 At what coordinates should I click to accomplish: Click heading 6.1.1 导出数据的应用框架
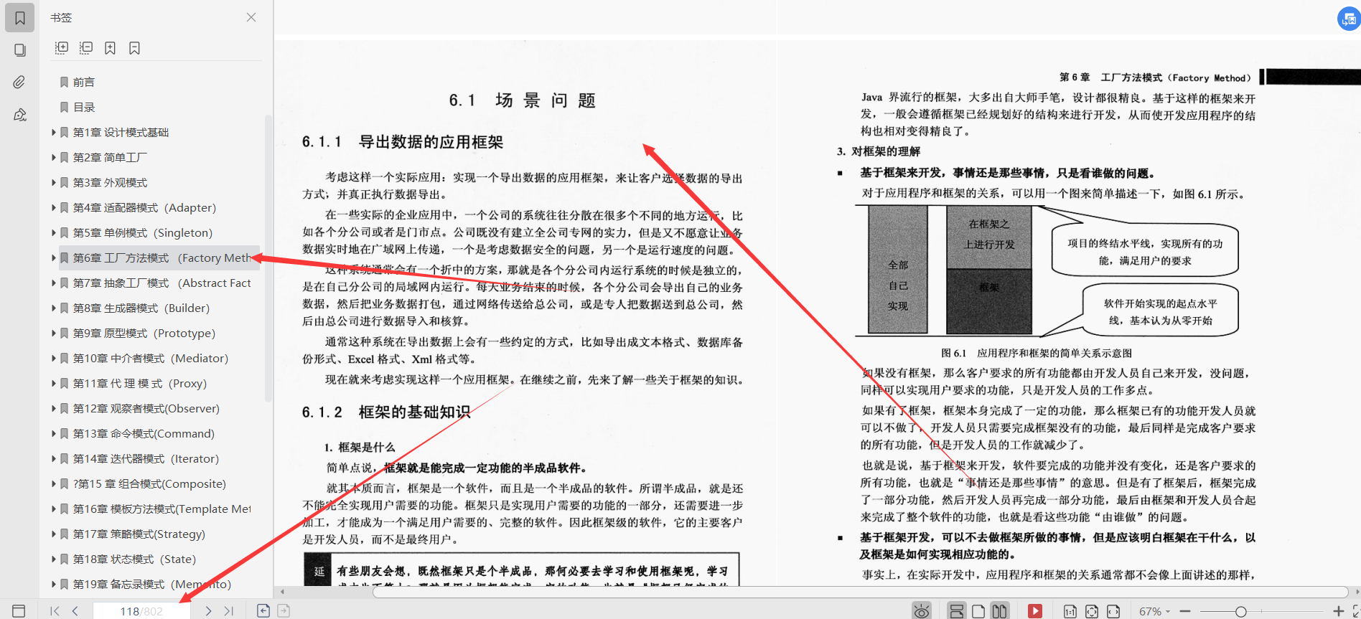pos(403,142)
